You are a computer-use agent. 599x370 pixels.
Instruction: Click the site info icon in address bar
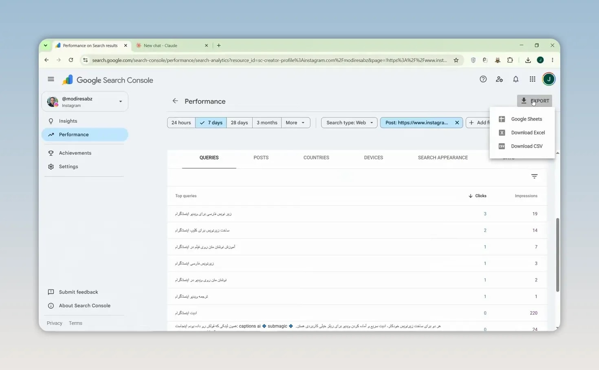85,60
